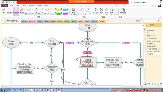Click the Undo button
This screenshot has width=163, height=92.
(10, 2)
